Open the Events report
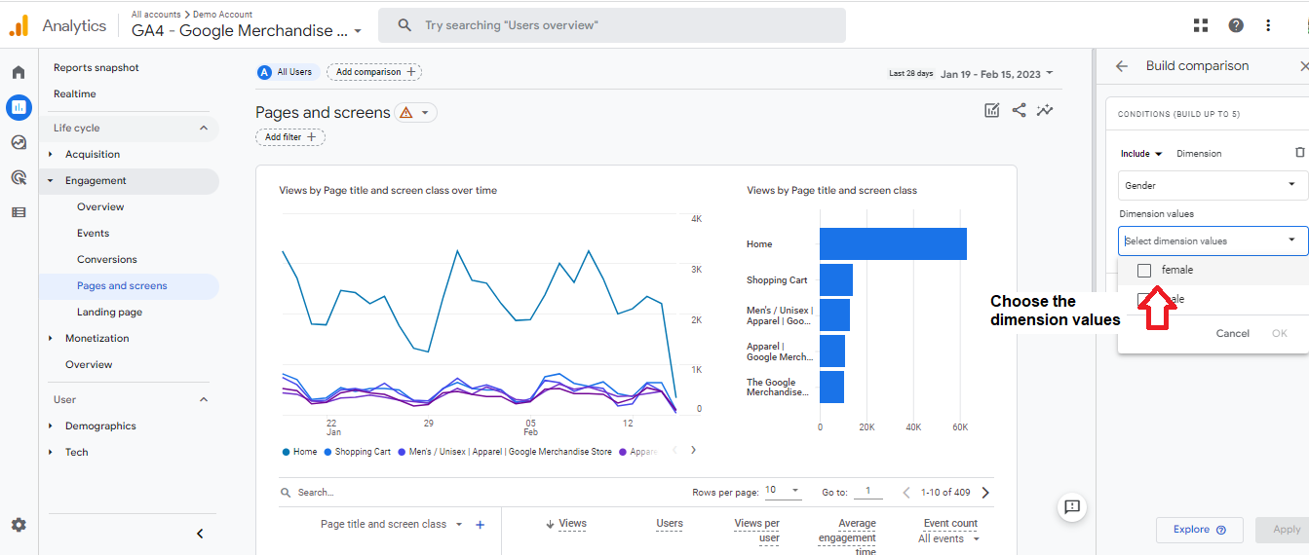 [x=94, y=233]
